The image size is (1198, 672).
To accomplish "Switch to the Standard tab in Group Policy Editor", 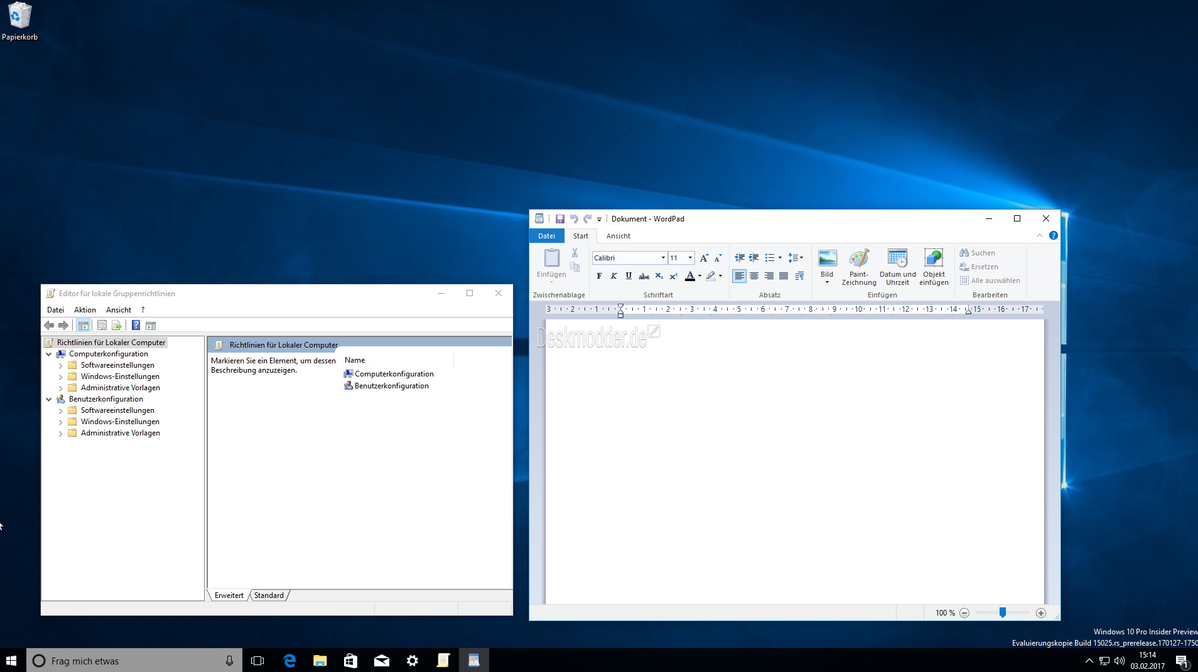I will click(x=269, y=595).
